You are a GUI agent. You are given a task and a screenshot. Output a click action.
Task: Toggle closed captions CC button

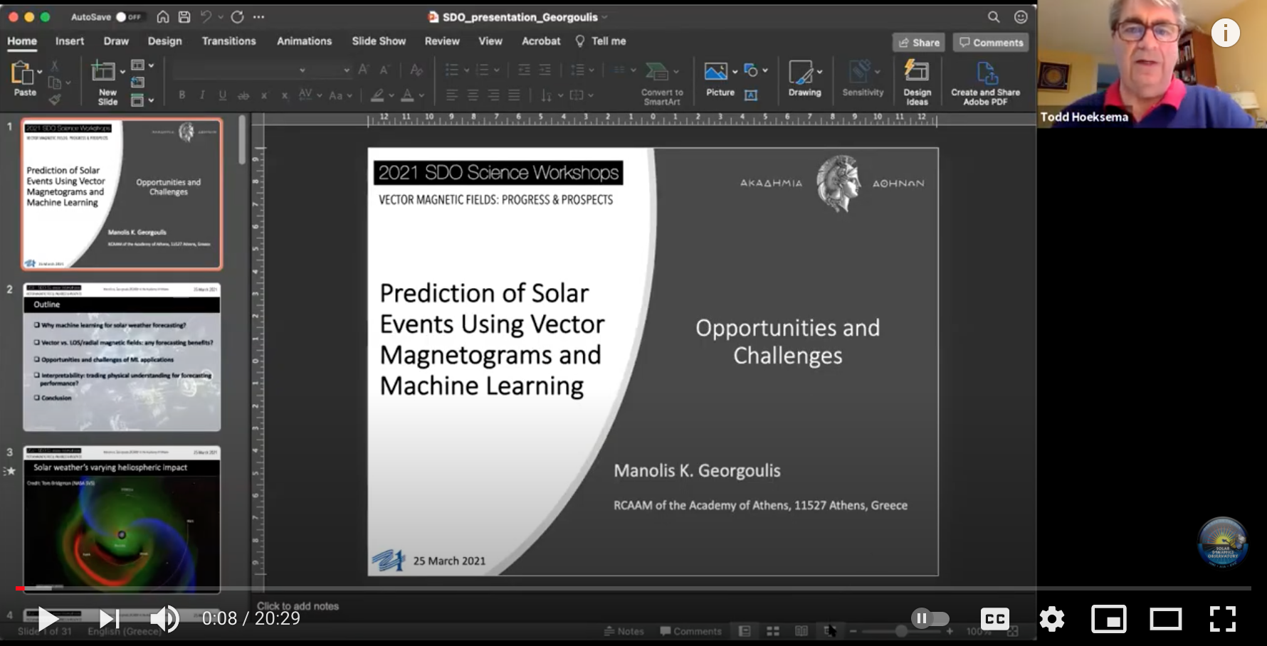point(995,619)
